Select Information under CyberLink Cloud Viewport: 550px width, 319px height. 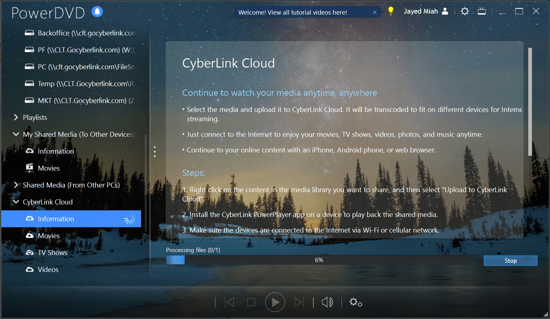click(x=71, y=219)
